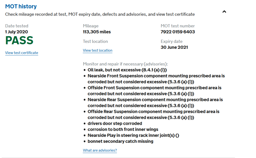256x158 pixels.
Task: Click the Offside Front Suspension advisory
Action: coord(154,90)
